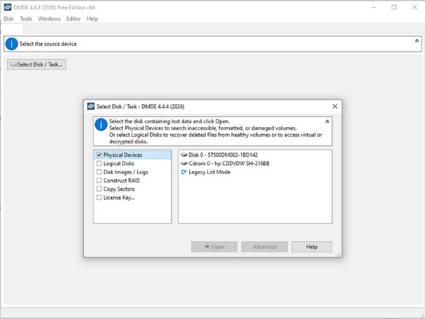Collapse the dialog hint text panel
This screenshot has height=319, width=425.
coord(328,121)
